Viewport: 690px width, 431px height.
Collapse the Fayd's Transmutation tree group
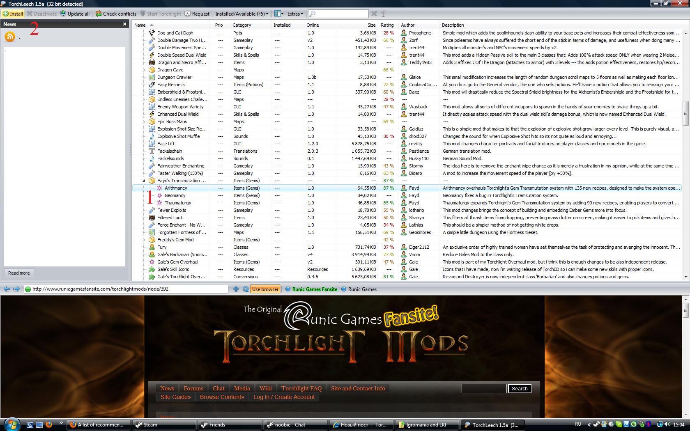tap(144, 181)
